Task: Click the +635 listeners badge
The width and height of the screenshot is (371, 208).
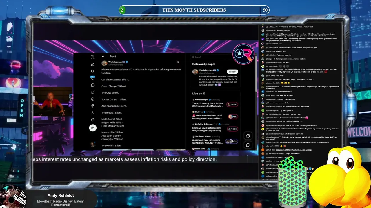Action: 232,129
